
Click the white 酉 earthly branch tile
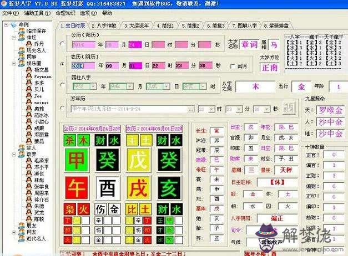click(108, 188)
